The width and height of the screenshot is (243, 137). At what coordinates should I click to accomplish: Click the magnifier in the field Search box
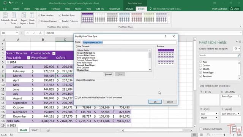click(239, 56)
